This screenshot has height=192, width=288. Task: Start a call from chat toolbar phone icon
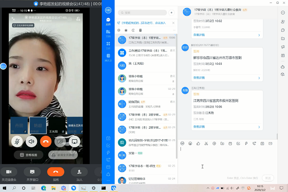click(x=254, y=144)
